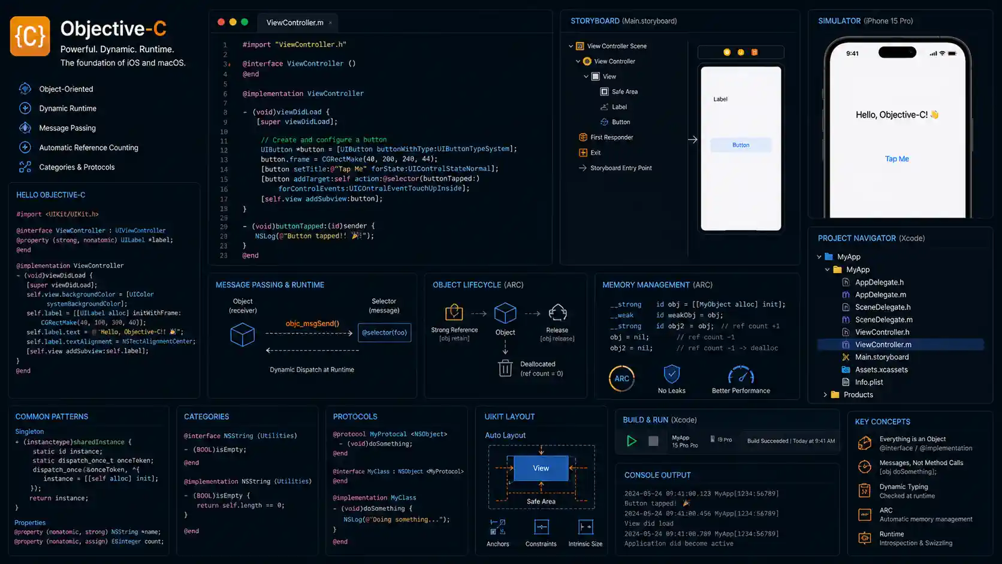Click the Anchors layout icon
Screen dimensions: 1002x564
tap(497, 527)
